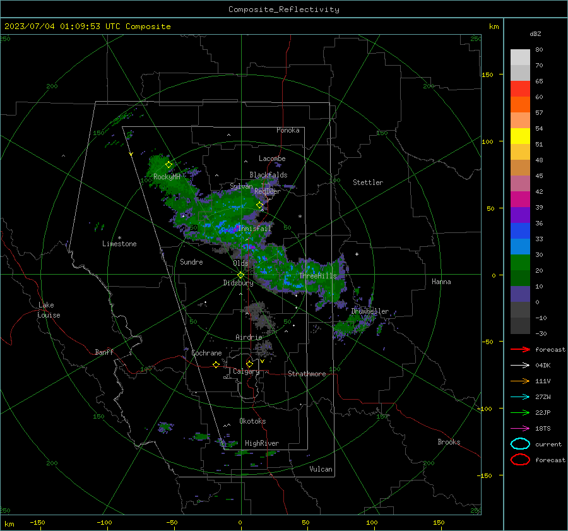This screenshot has width=568, height=531.
Task: Click the cyan 27ZW arrow in legend
Action: [520, 397]
